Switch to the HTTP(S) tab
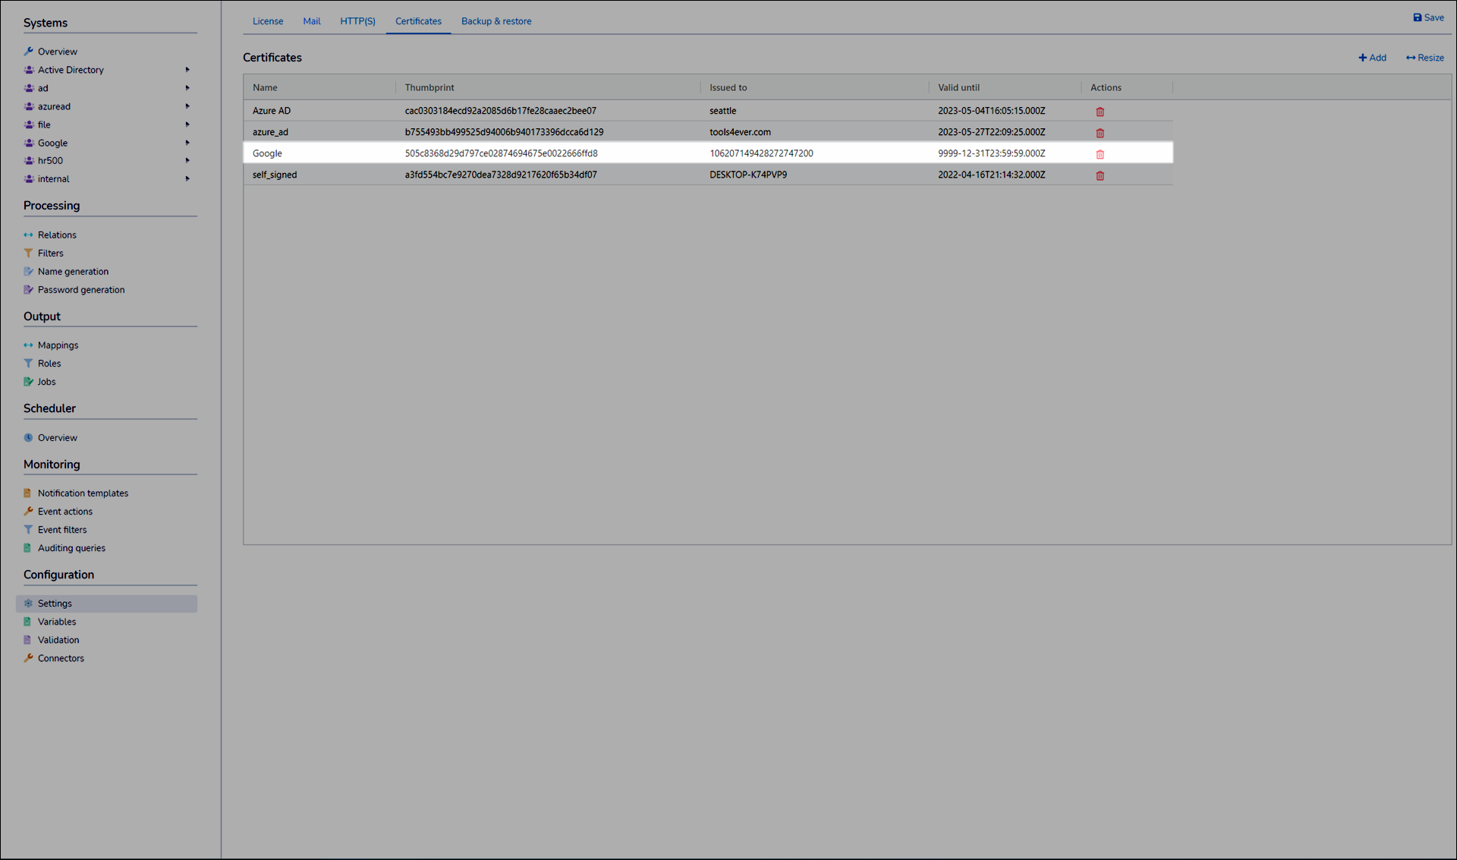1457x860 pixels. pyautogui.click(x=357, y=21)
